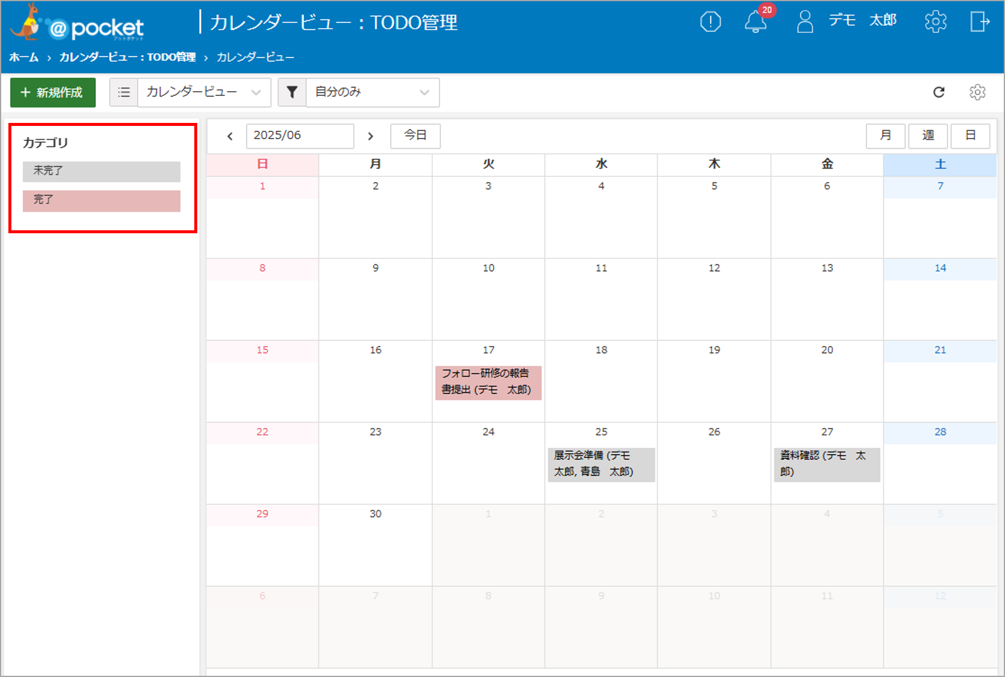Switch to 月 month view
This screenshot has width=1005, height=677.
tap(885, 136)
